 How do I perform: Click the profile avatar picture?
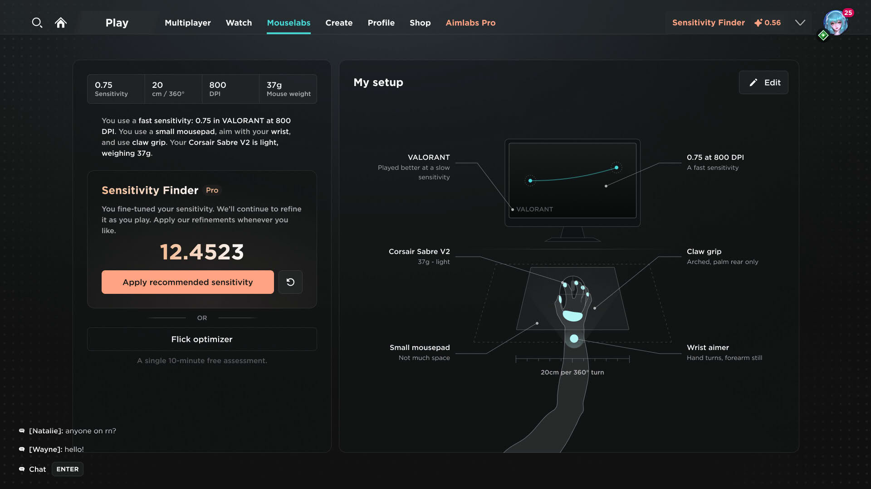pos(836,24)
